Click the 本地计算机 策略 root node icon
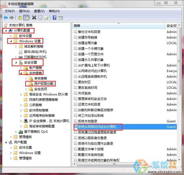Screen dimensions: 184x175 coord(6,25)
